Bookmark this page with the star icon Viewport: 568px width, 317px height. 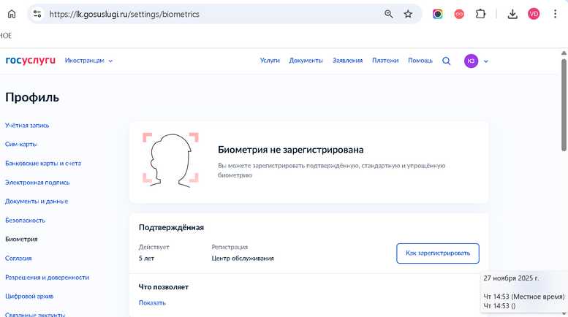point(408,14)
